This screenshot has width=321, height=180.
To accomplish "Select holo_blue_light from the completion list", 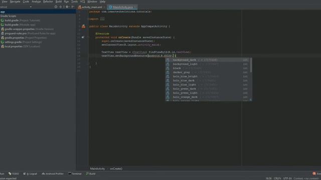I will pos(207,84).
